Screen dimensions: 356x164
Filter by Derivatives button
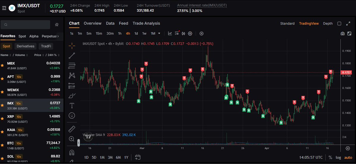(x=26, y=46)
